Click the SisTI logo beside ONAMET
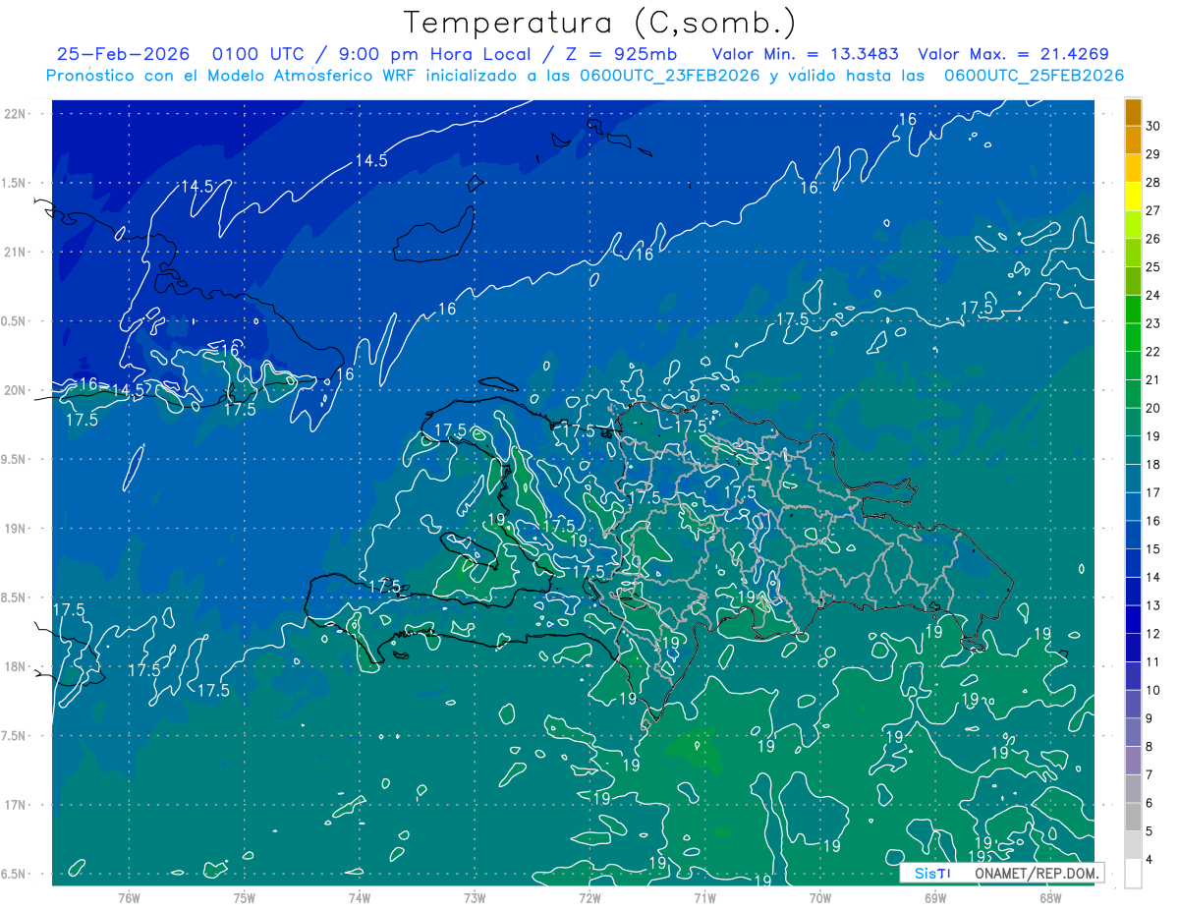The height and width of the screenshot is (911, 1179). point(932,873)
